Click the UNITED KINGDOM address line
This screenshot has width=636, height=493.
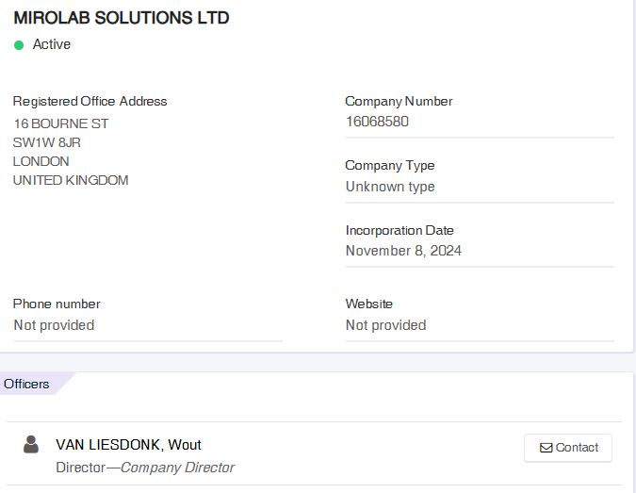71,180
